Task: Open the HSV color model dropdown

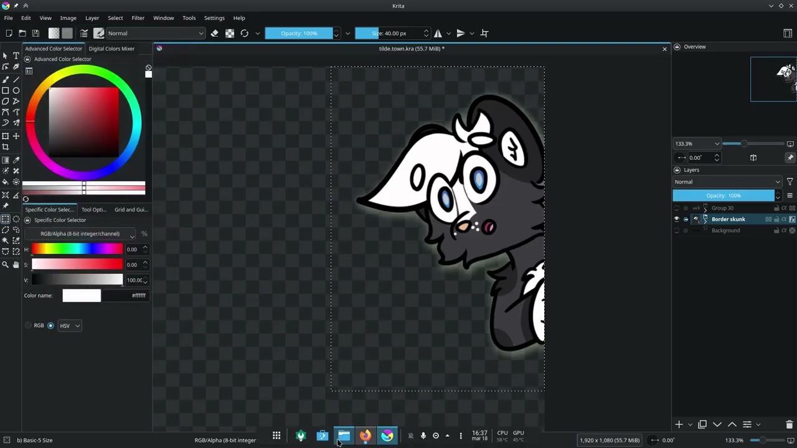Action: (x=69, y=325)
